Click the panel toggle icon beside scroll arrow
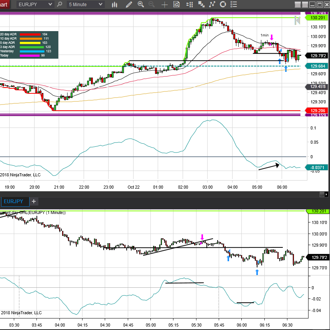 [322, 194]
